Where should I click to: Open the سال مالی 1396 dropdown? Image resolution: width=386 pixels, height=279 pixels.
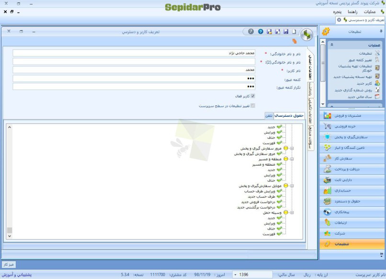click(235, 275)
